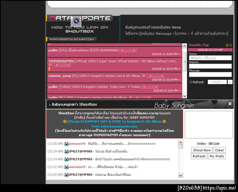Open the TH3NOINAZMIN username link
Screen dimensions: 238x192
(x=61, y=61)
